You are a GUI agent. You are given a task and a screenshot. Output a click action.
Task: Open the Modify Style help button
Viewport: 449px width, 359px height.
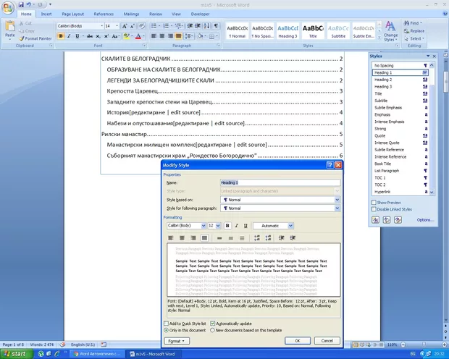click(330, 166)
